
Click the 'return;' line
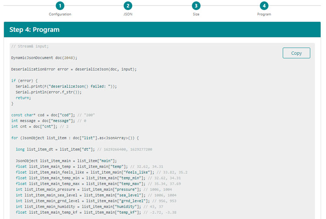pos(23,98)
